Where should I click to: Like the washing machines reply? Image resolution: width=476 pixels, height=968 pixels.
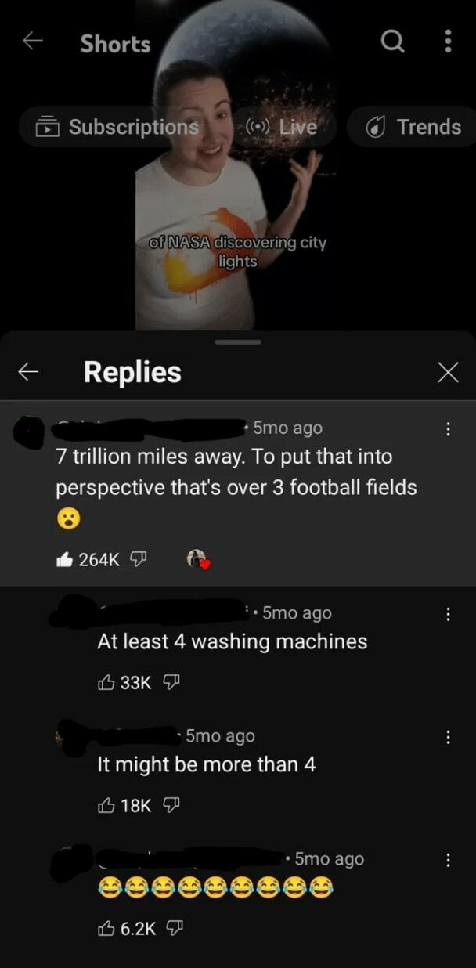pos(106,682)
